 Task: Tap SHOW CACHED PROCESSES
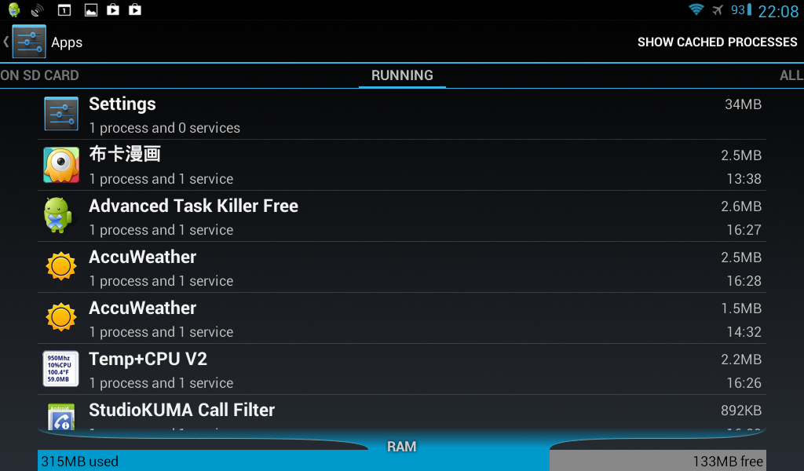[x=718, y=42]
